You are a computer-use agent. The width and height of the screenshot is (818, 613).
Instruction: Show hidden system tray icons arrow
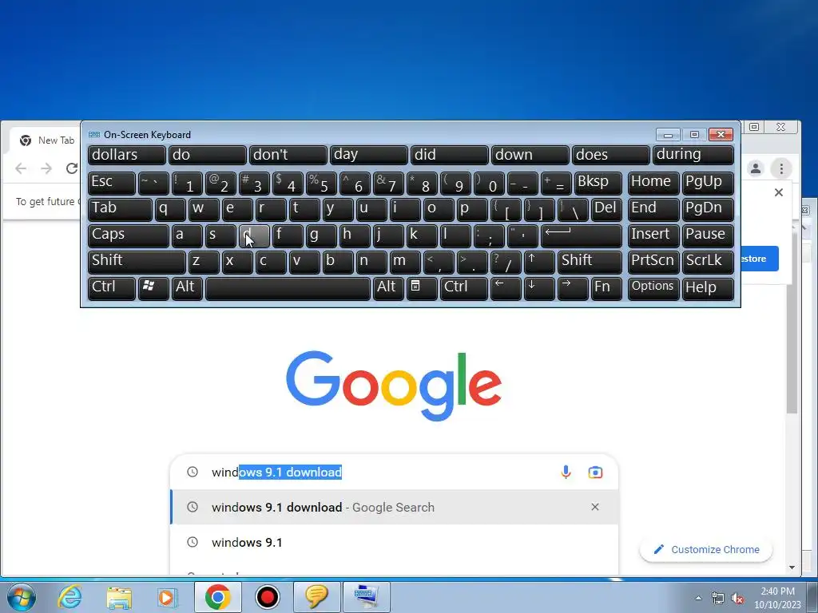(x=698, y=598)
